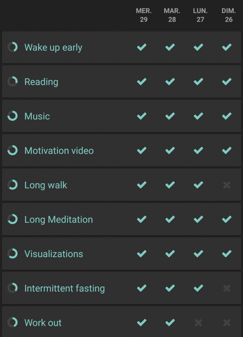The image size is (243, 337).
Task: Open the progress ring beside Wake up early
Action: click(12, 47)
